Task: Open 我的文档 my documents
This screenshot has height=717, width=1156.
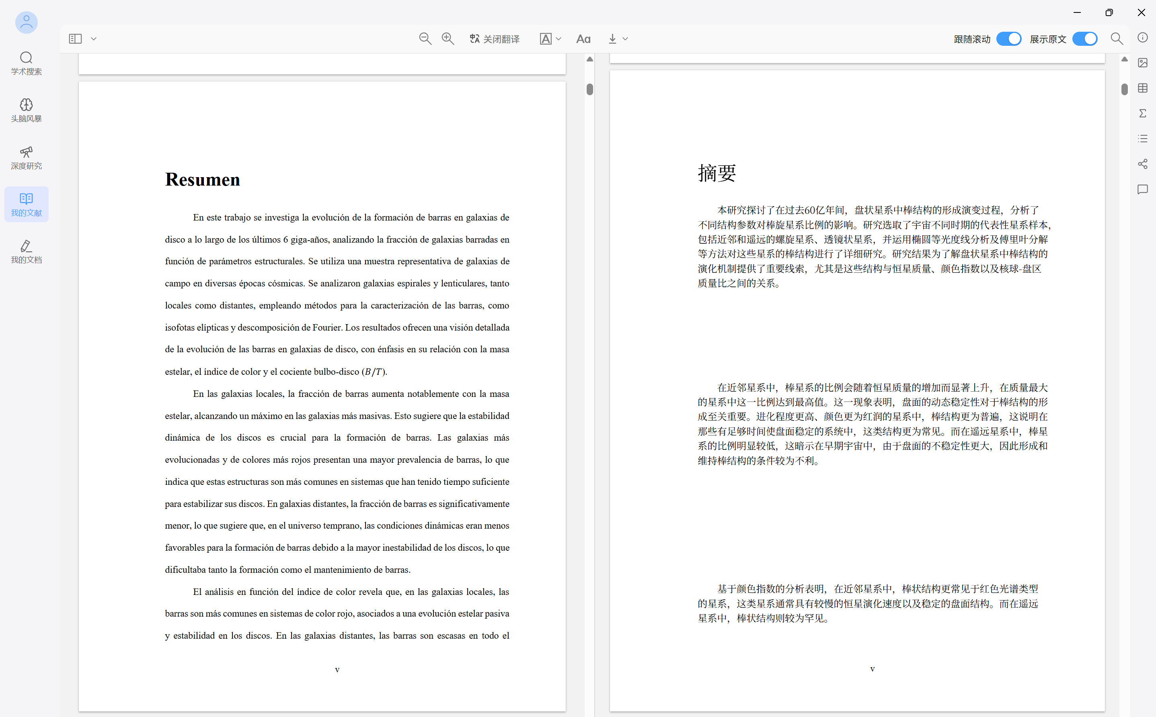Action: point(27,251)
